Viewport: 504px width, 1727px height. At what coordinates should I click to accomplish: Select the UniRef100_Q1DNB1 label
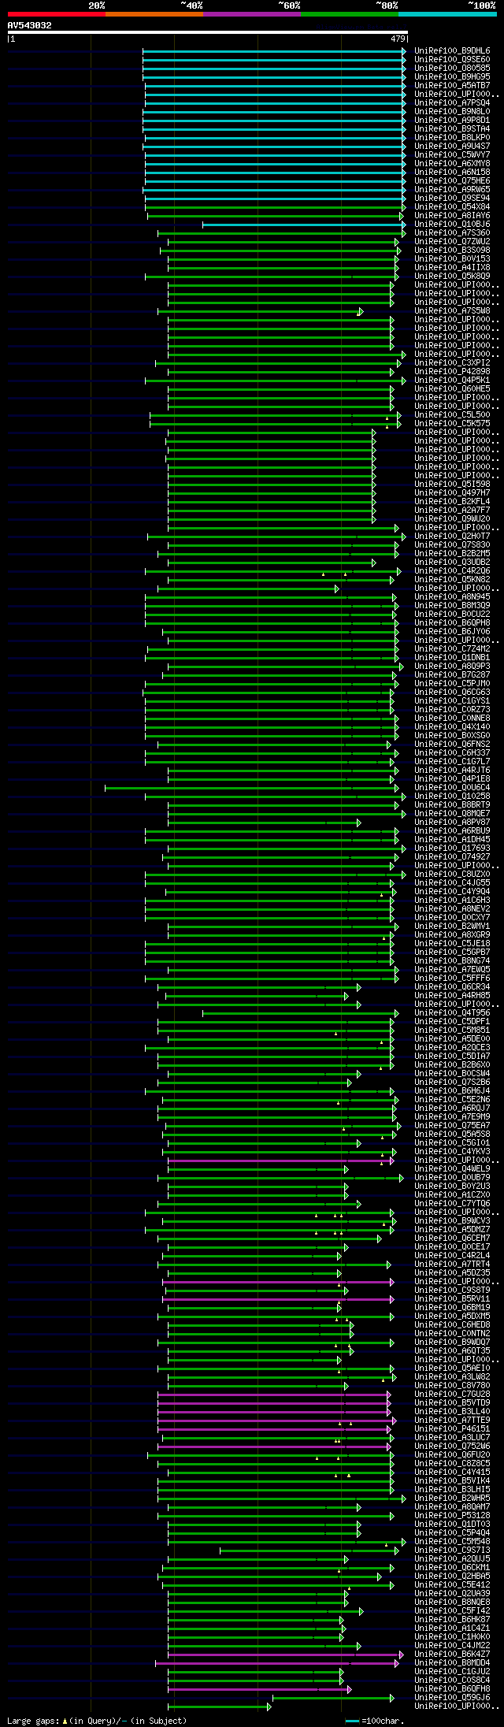tap(452, 657)
